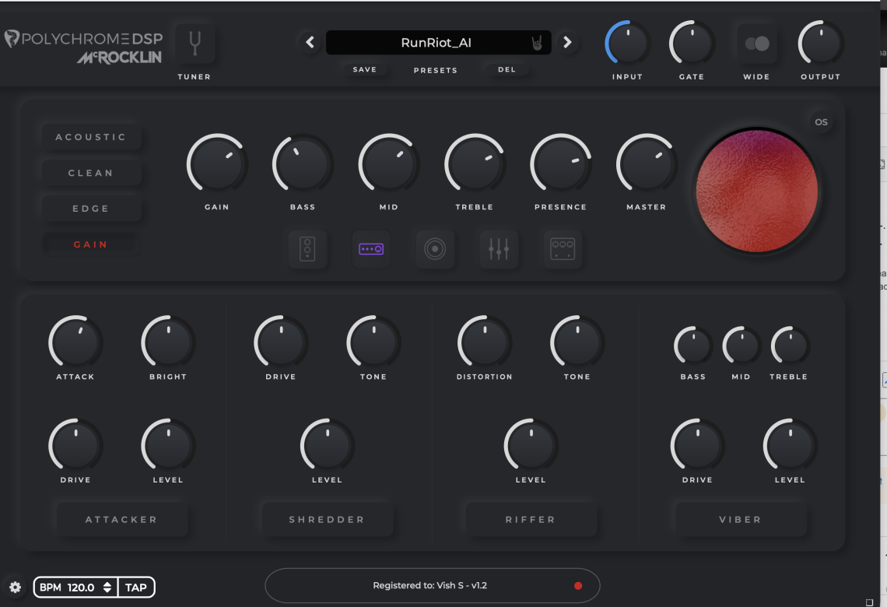Select the Edge amp channel
Image resolution: width=887 pixels, height=607 pixels.
click(x=91, y=209)
